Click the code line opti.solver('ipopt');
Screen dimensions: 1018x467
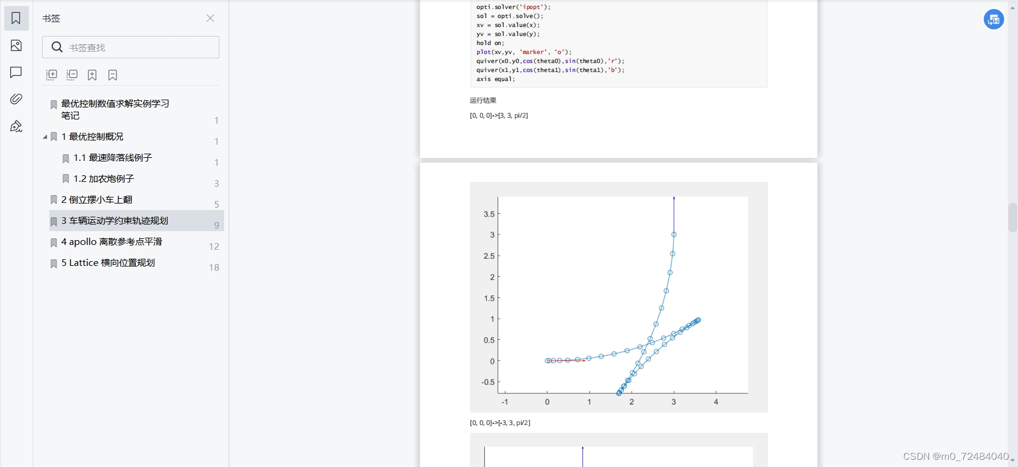click(x=513, y=7)
